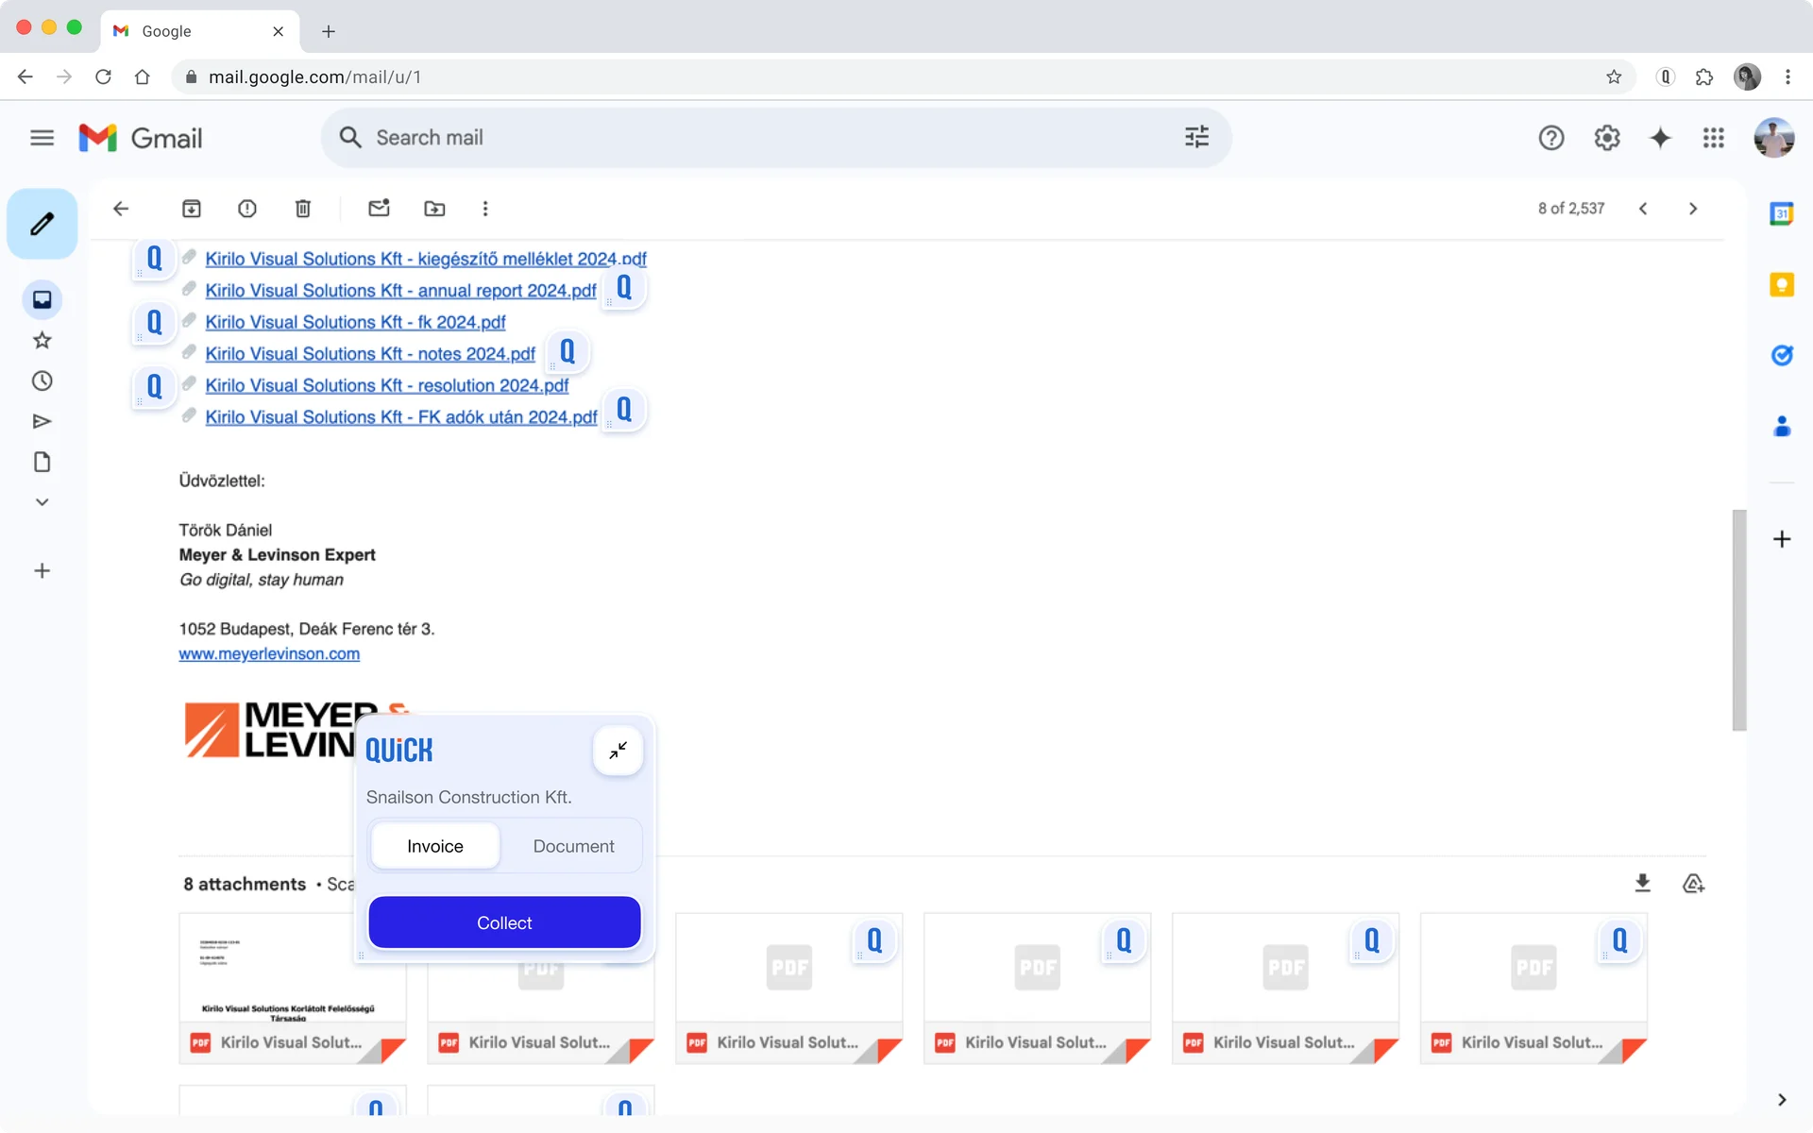
Task: Click the Compose pencil button
Action: point(42,224)
